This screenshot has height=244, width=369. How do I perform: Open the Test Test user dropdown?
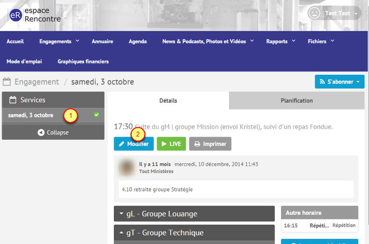[x=335, y=13]
